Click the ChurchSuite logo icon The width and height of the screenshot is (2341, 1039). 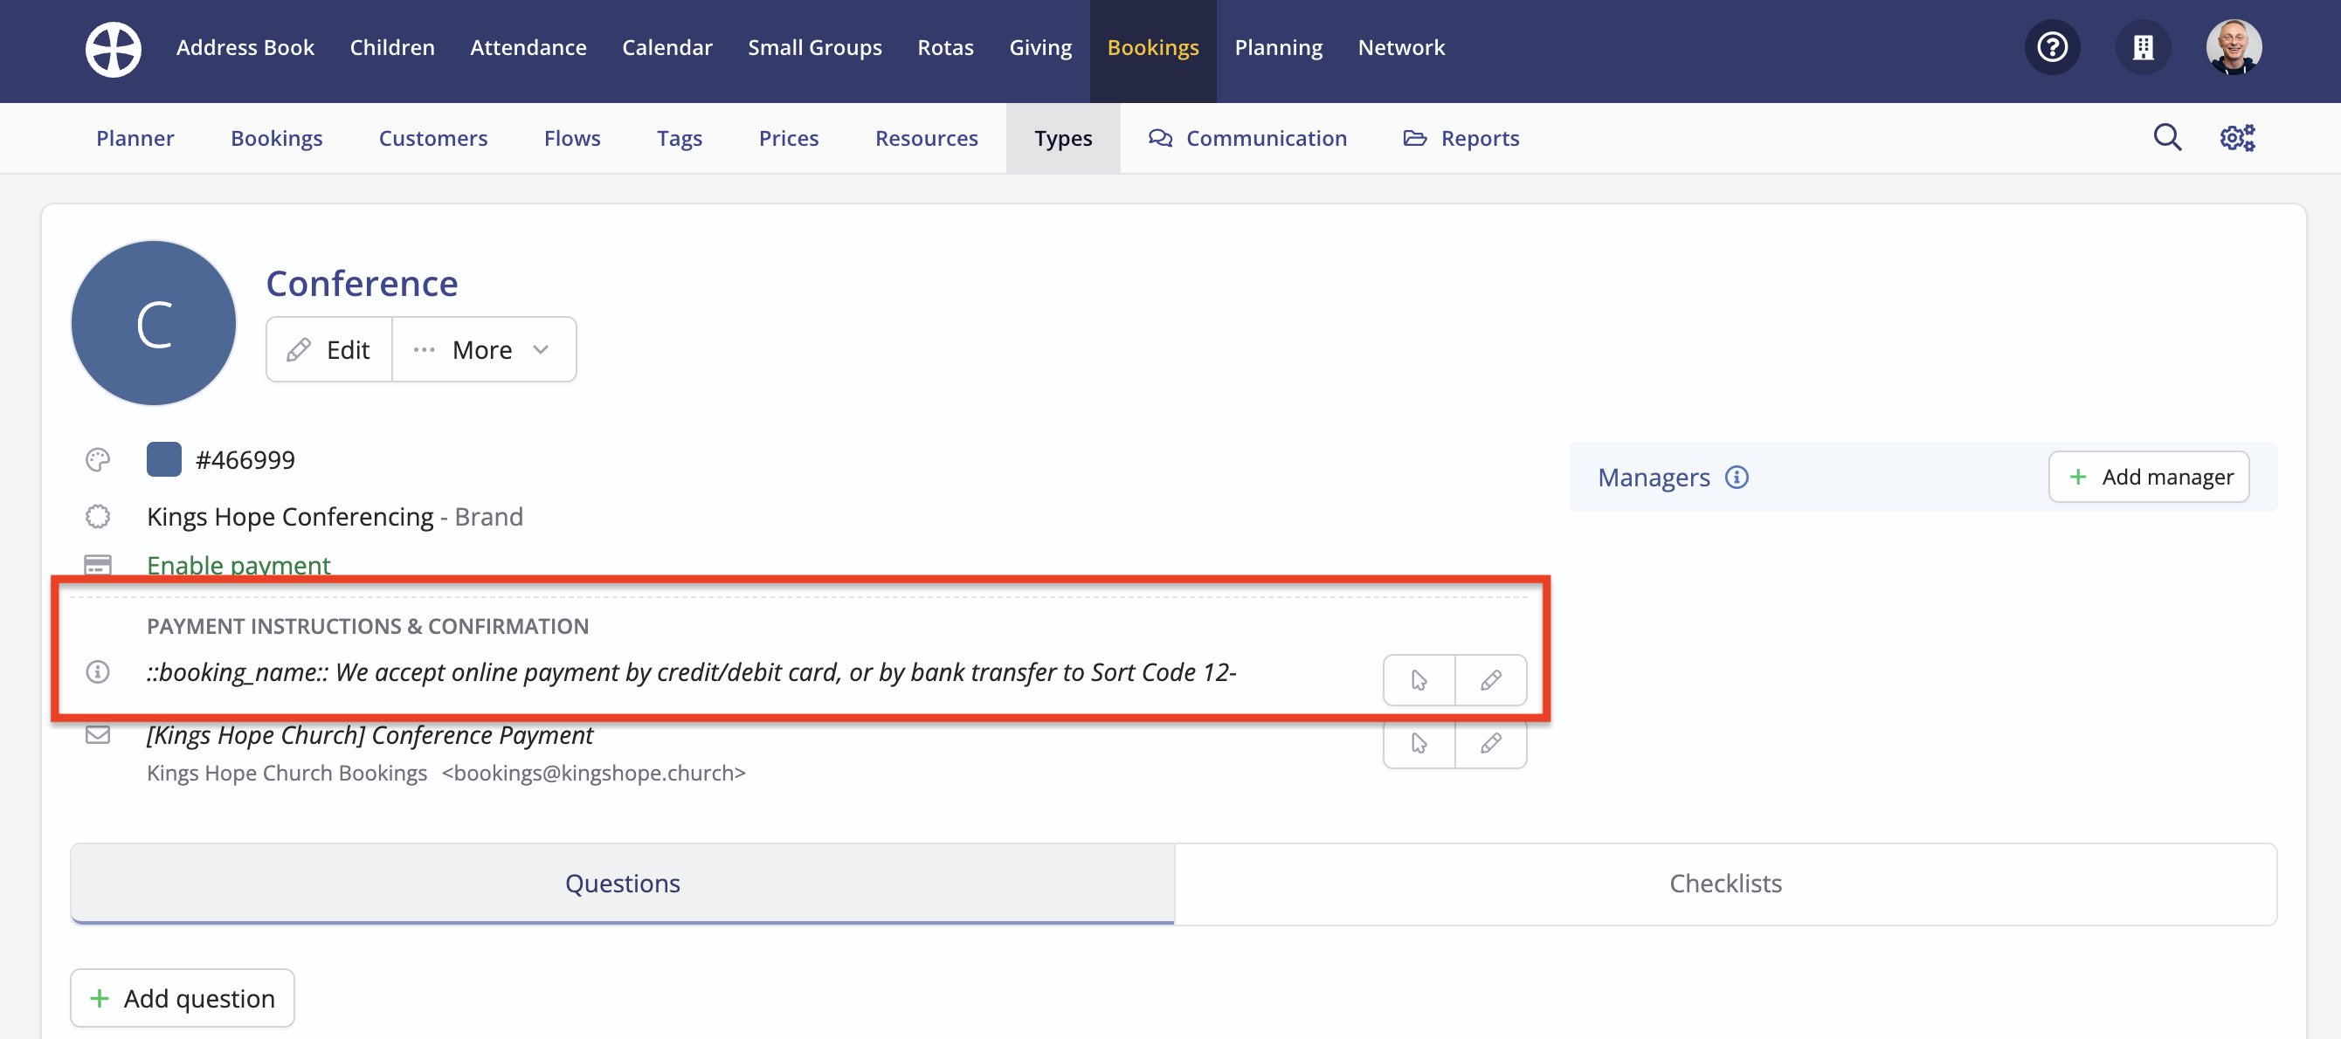pyautogui.click(x=113, y=48)
